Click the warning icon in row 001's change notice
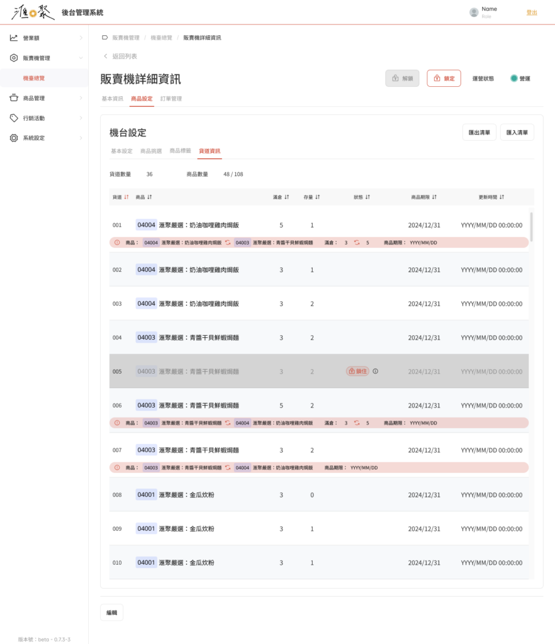This screenshot has width=555, height=644. point(117,242)
